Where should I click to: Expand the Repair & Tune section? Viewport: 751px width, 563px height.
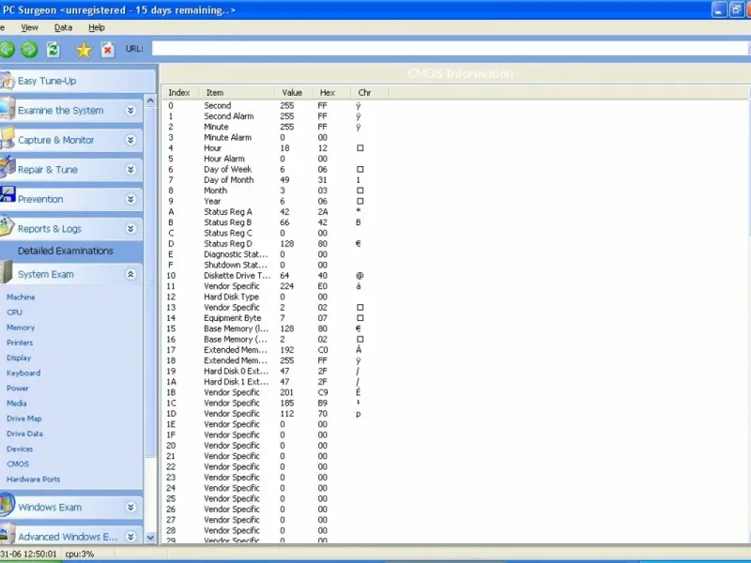coord(130,170)
